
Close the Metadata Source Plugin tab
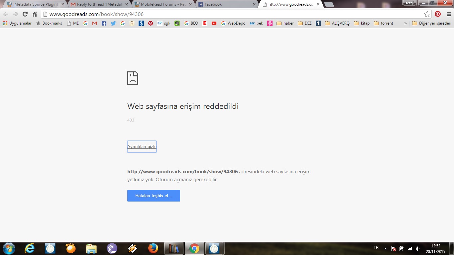coord(63,4)
